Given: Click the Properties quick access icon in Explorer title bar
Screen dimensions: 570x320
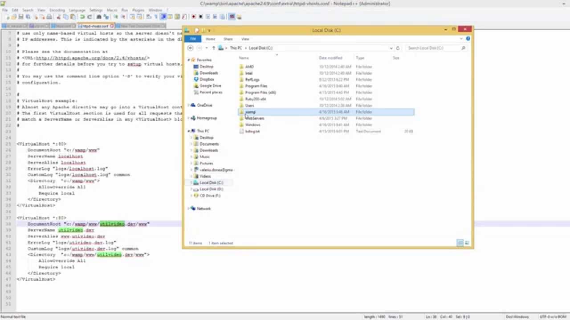Looking at the screenshot, I should click(196, 30).
